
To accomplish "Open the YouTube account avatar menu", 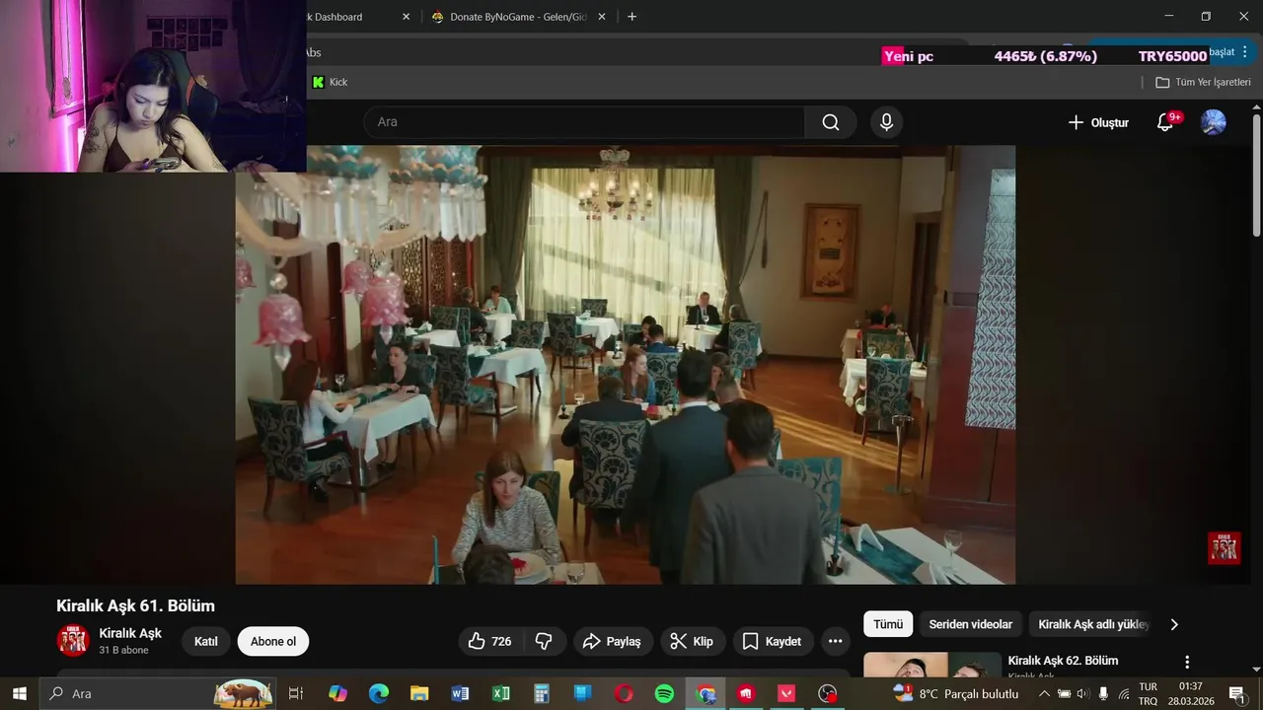I will click(x=1213, y=122).
